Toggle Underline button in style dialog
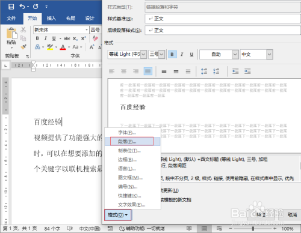301x233 pixels. point(191,55)
